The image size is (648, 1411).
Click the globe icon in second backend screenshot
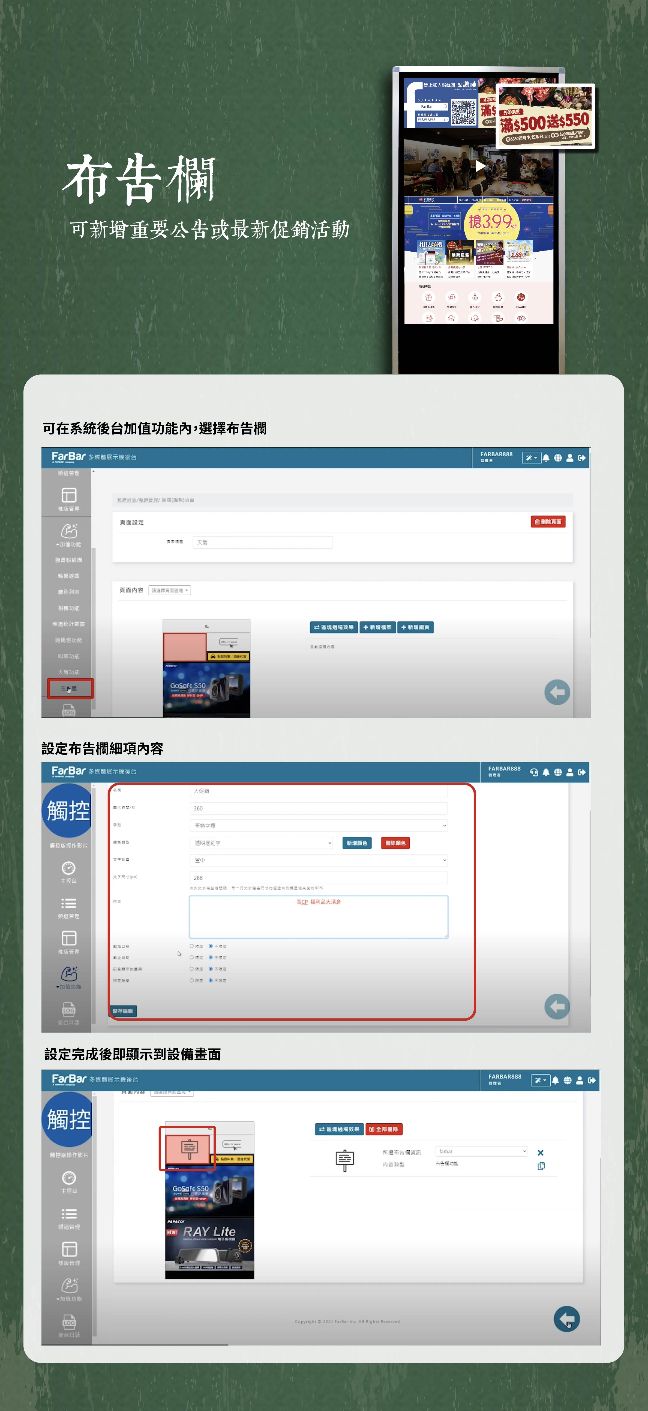pyautogui.click(x=558, y=772)
